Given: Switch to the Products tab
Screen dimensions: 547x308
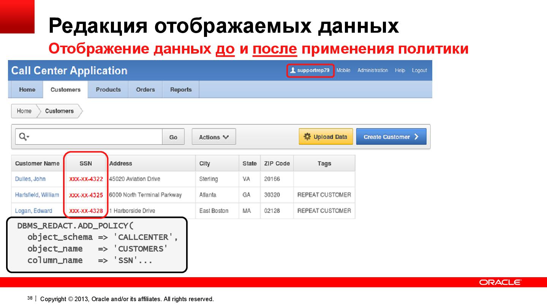Looking at the screenshot, I should 108,89.
